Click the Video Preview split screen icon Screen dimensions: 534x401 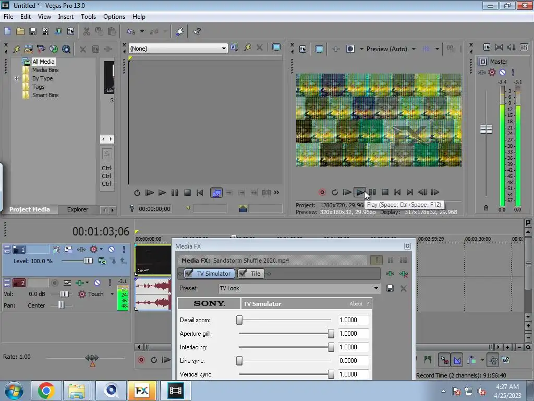pos(350,49)
